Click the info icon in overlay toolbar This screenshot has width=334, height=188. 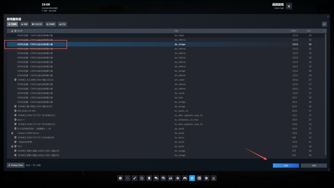pos(120,178)
